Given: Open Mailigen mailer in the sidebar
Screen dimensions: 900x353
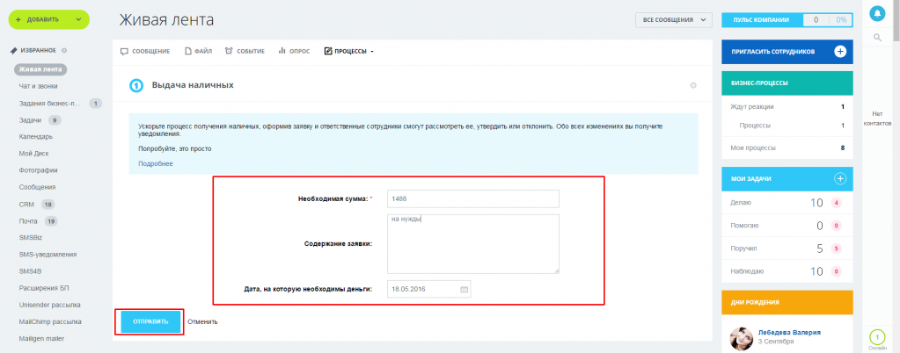Looking at the screenshot, I should click(x=41, y=338).
